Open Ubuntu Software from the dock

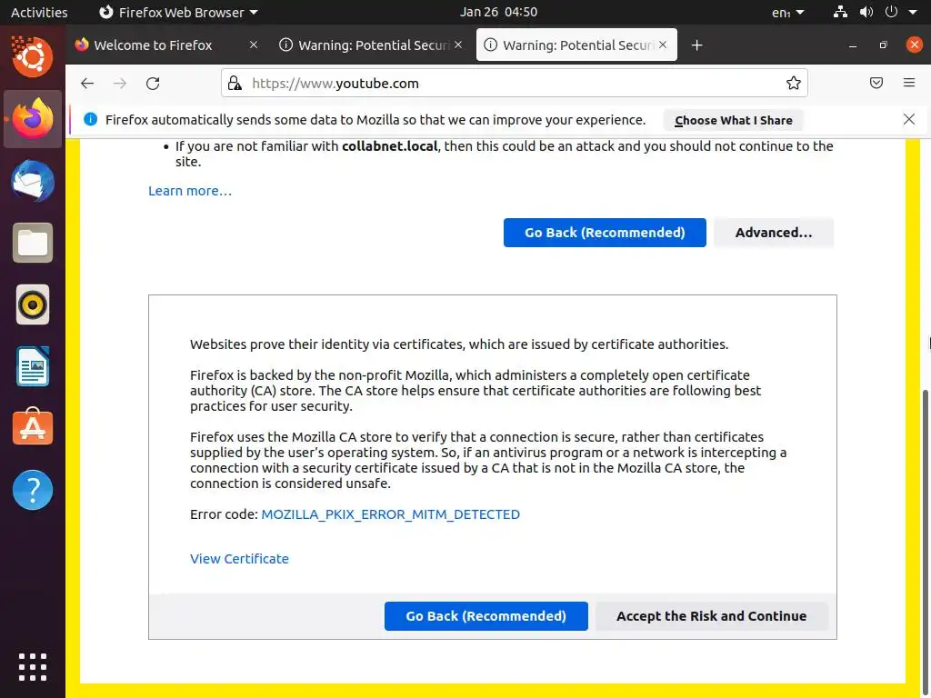click(x=33, y=427)
